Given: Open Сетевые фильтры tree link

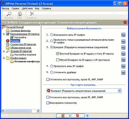Looking at the screenshot, I should coord(20,31).
